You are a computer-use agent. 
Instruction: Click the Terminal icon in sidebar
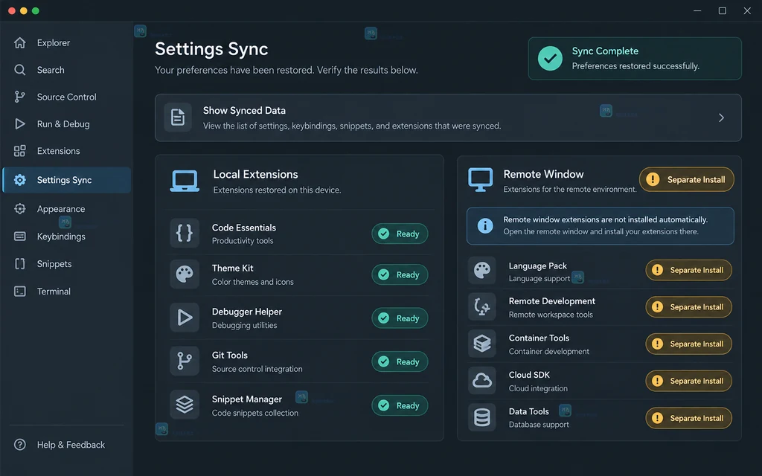[x=20, y=292]
